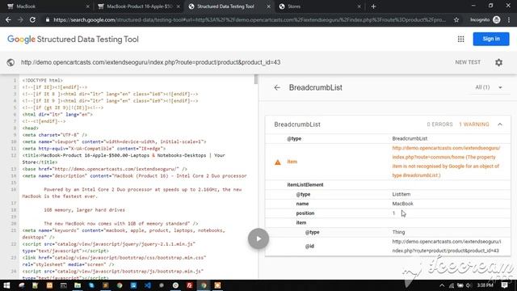Open the Windows notification center

[x=504, y=285]
